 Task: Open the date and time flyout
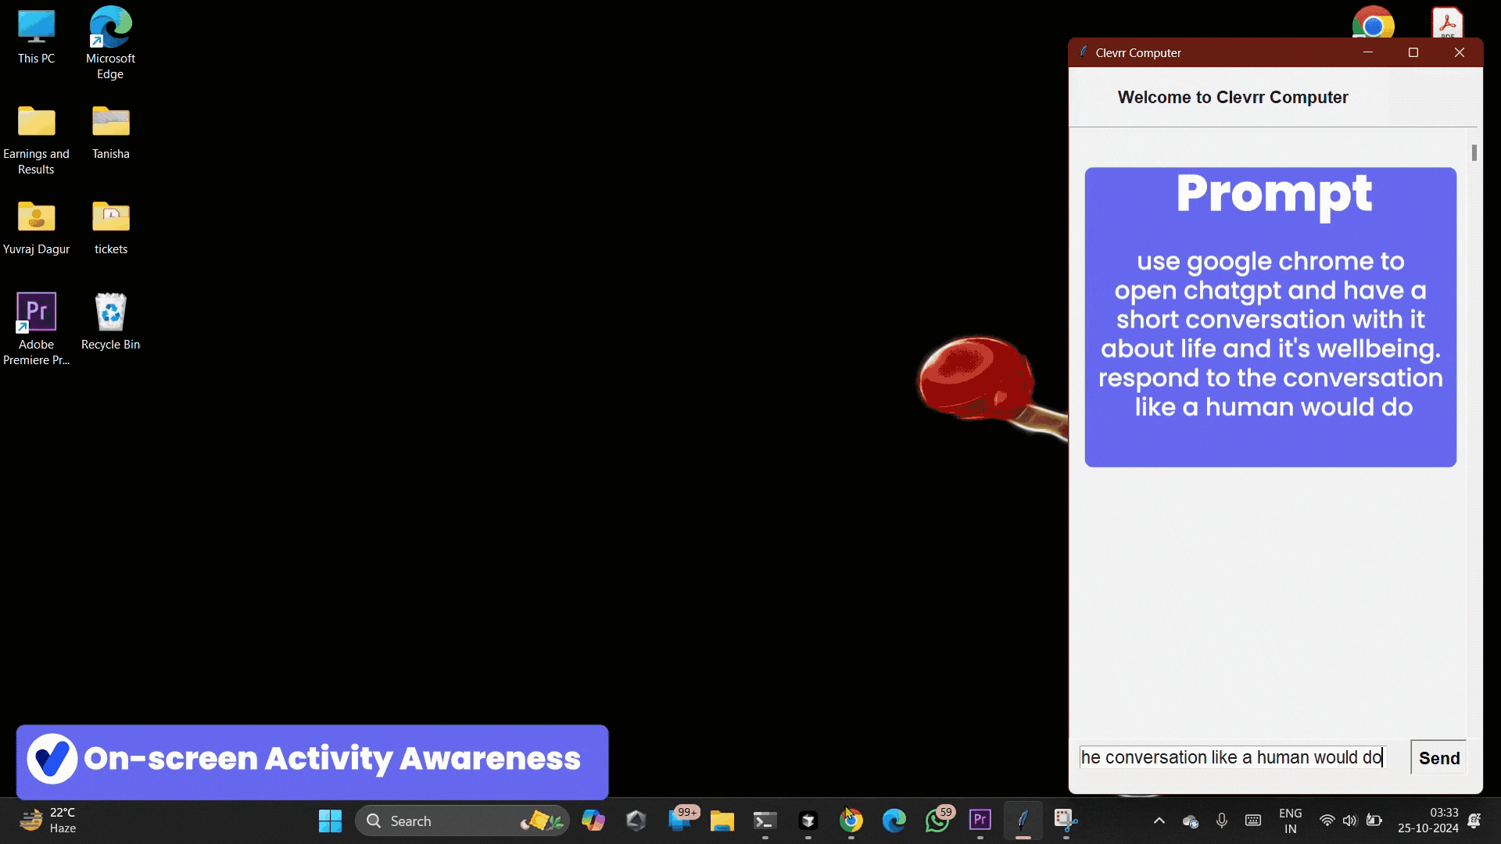(x=1428, y=821)
